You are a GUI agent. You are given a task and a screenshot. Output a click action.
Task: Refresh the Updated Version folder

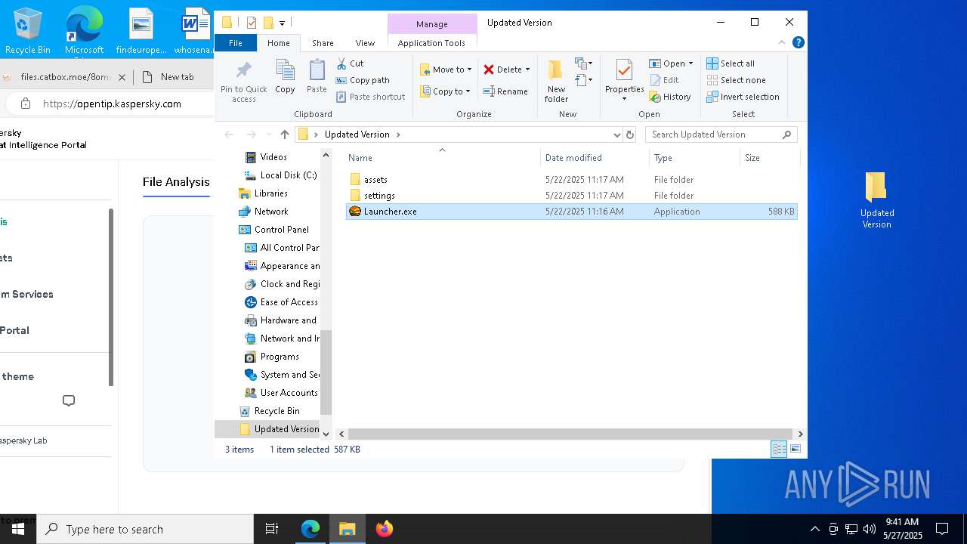pos(629,134)
